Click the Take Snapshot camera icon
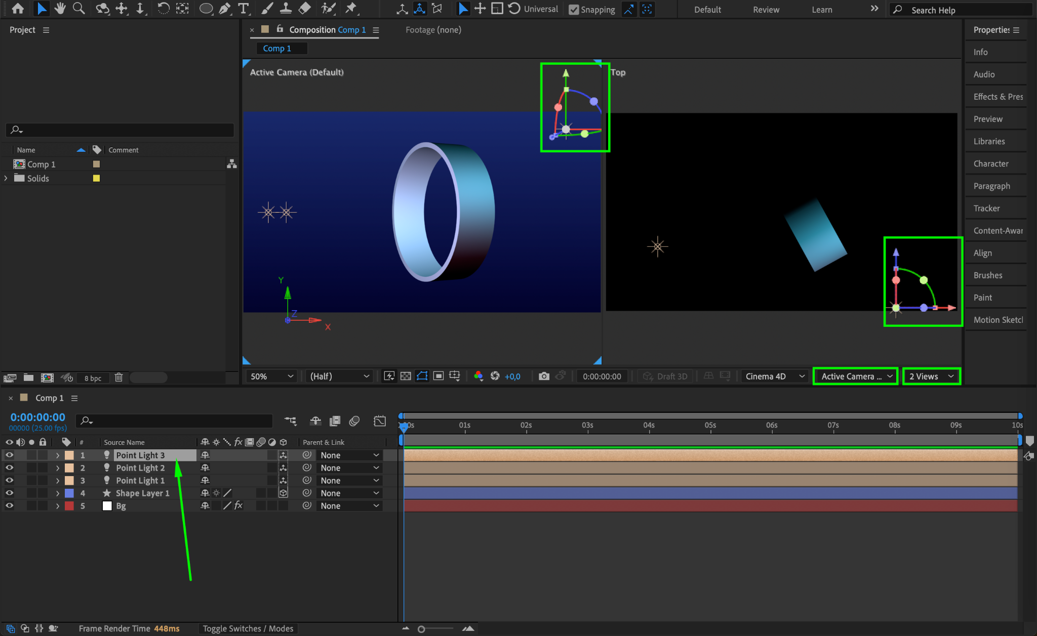 pyautogui.click(x=544, y=376)
